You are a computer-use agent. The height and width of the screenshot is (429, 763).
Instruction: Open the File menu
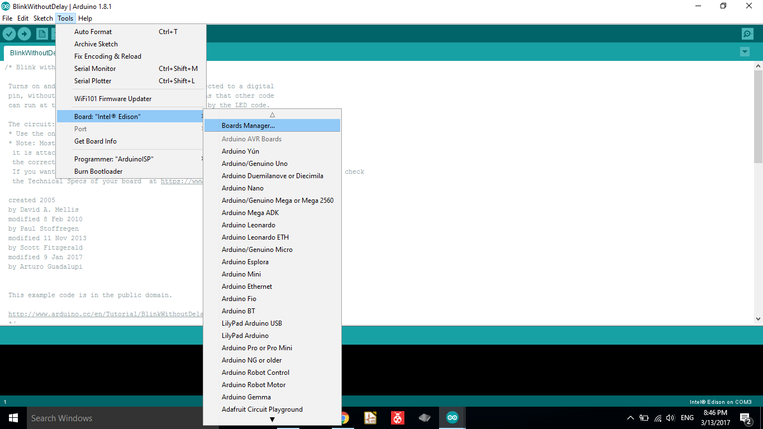click(7, 18)
